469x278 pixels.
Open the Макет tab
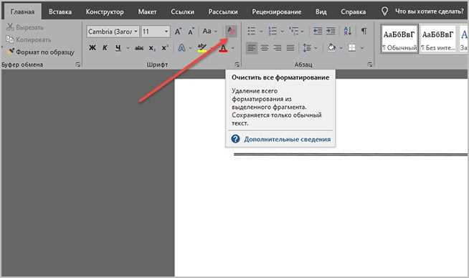point(147,11)
